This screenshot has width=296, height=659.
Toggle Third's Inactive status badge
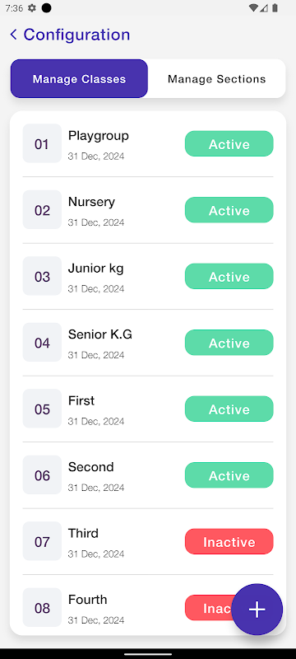229,541
